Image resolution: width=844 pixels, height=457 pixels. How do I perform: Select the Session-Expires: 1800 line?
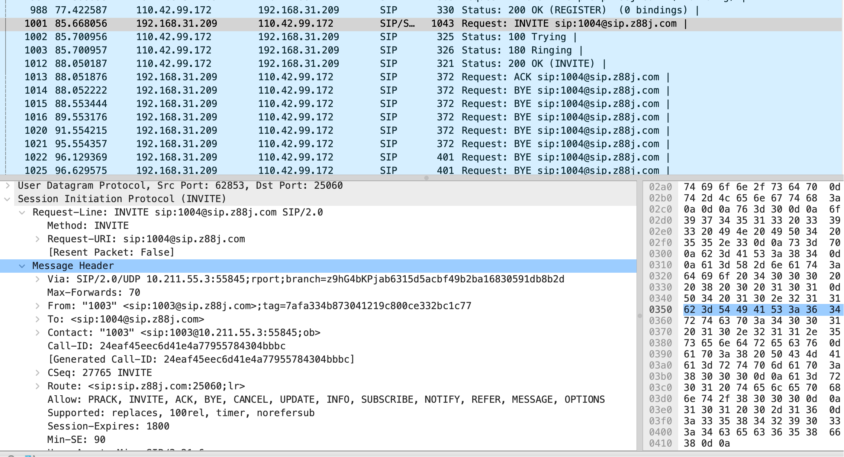(108, 426)
